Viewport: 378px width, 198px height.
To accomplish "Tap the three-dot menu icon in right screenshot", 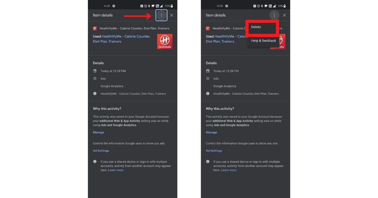I will 274,15.
